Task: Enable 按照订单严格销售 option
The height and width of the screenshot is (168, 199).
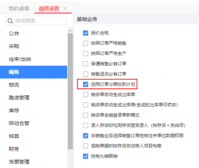Action: pos(86,43)
